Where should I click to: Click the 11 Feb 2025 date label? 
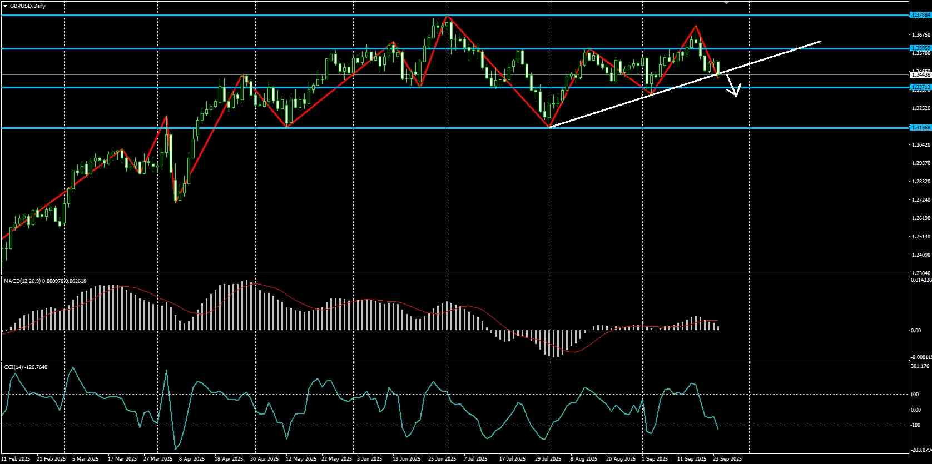[x=16, y=459]
